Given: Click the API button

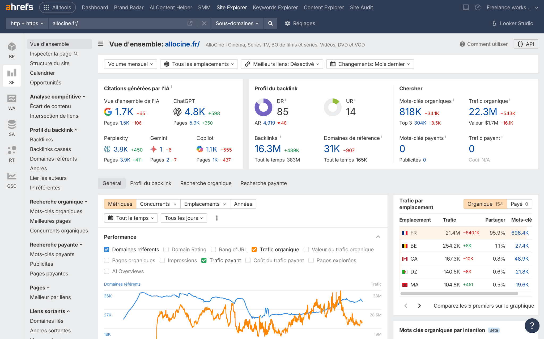Looking at the screenshot, I should coord(525,44).
